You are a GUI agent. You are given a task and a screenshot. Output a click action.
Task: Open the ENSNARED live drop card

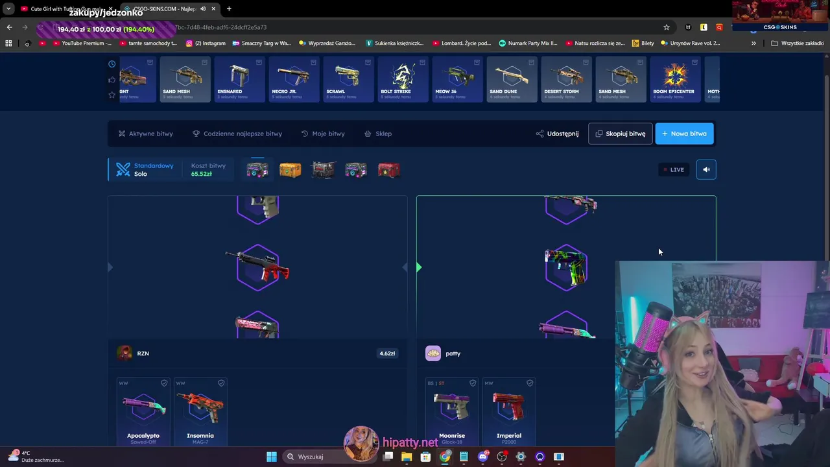[x=239, y=79]
